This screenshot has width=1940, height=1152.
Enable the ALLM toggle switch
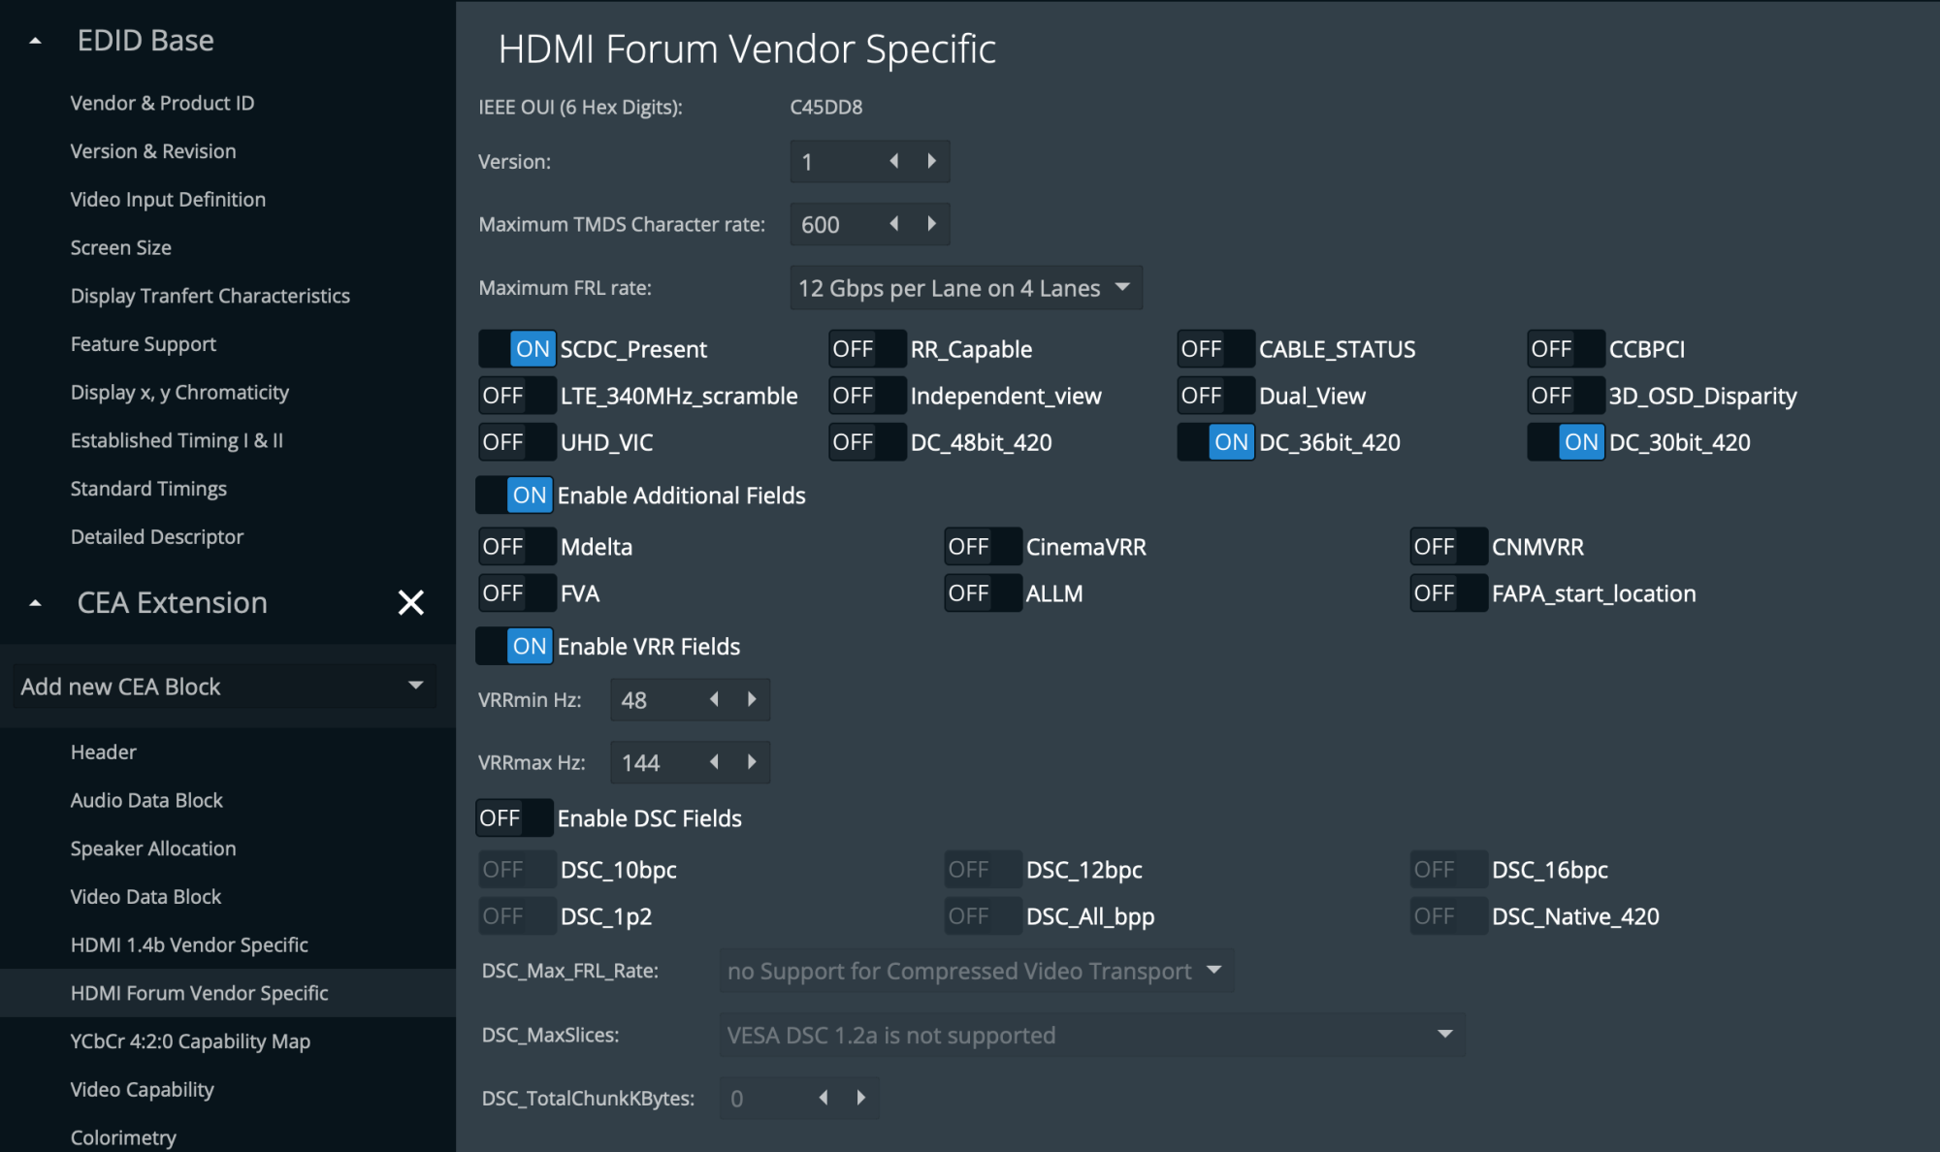[x=983, y=593]
